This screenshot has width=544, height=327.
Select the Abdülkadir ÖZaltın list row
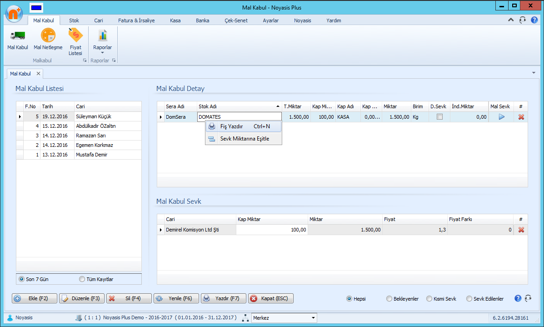(x=79, y=126)
